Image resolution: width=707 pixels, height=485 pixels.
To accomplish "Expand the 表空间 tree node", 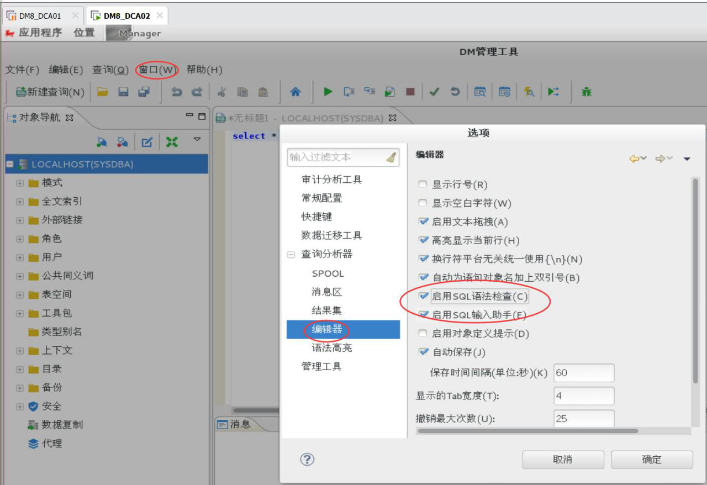I will click(20, 294).
